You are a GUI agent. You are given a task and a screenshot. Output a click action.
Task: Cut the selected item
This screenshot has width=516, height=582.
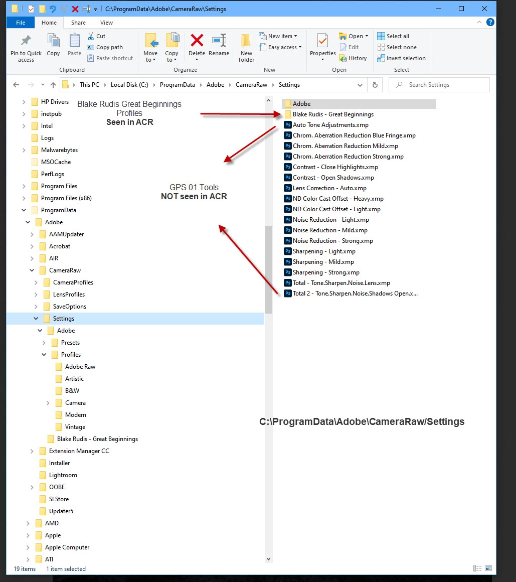(96, 36)
